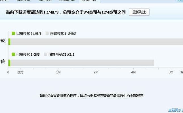The height and width of the screenshot is (113, 183).
Task: Select the 已用带宽:8.0B/S legend text
Action: 28,55
